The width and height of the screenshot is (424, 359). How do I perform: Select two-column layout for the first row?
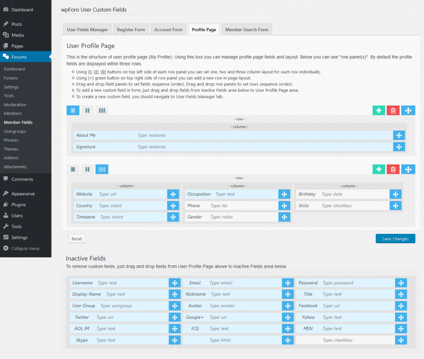click(87, 110)
